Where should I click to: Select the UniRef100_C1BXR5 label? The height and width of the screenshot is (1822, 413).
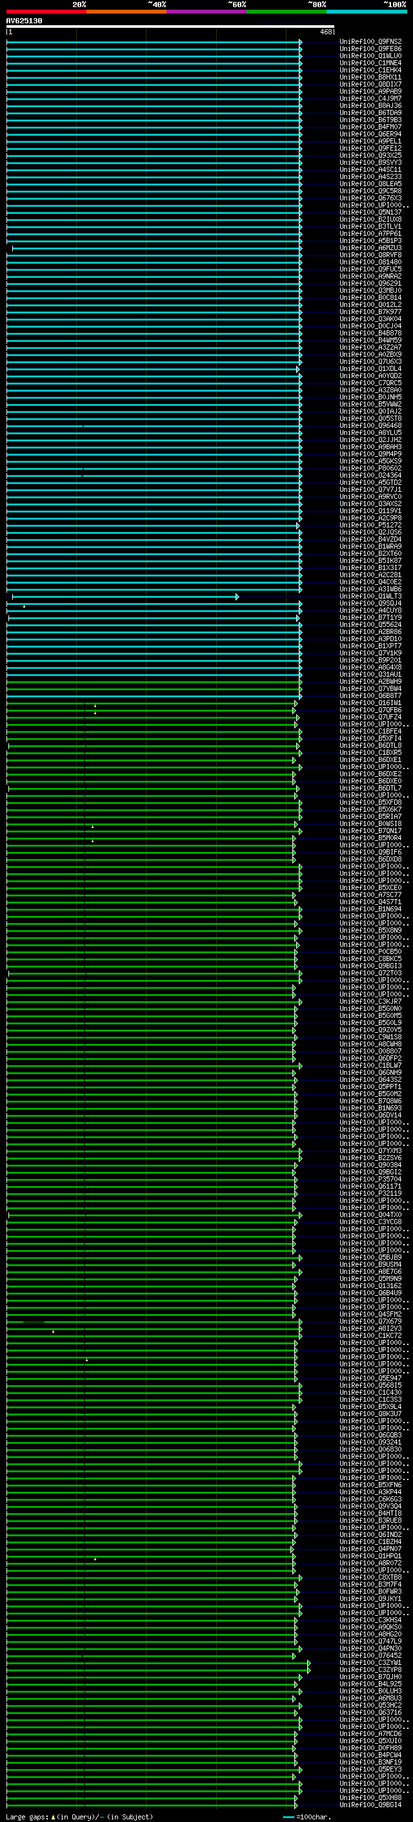coord(370,752)
